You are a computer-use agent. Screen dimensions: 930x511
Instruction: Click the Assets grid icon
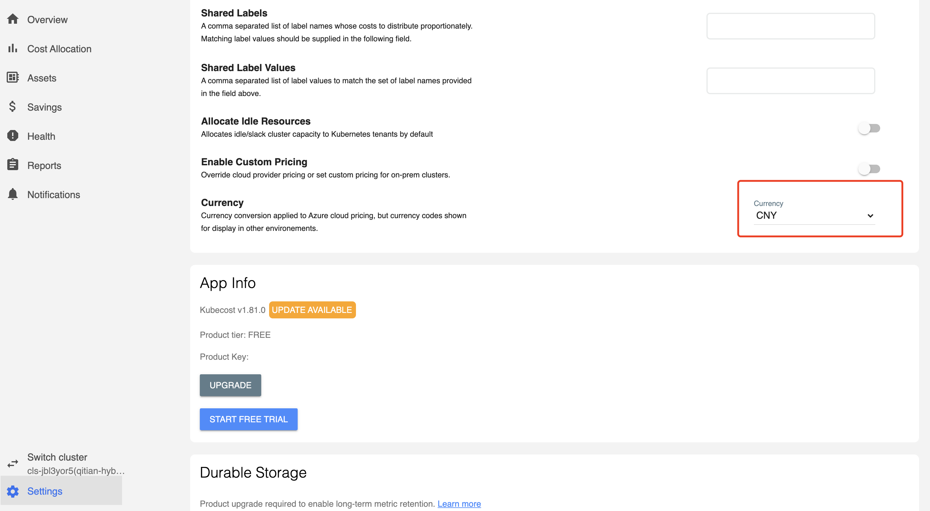13,77
